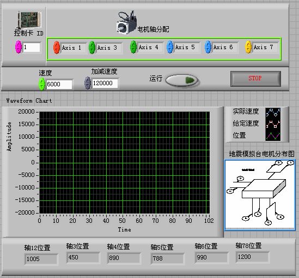This screenshot has height=278, width=299.
Task: Click the control card ID input field
Action: click(32, 47)
